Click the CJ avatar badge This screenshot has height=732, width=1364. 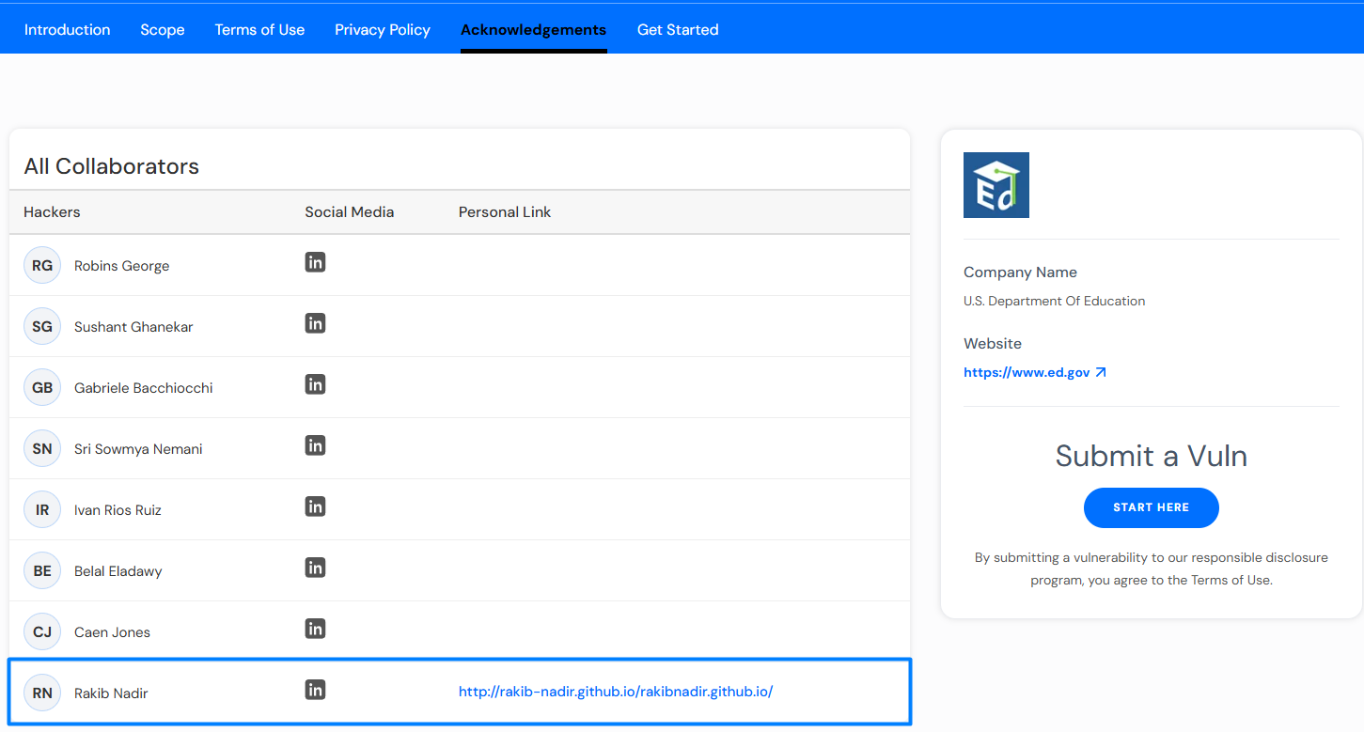coord(42,631)
